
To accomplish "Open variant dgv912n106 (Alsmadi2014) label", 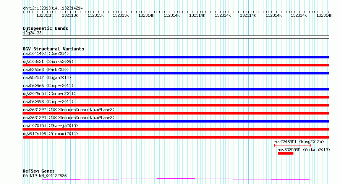I will point(50,134).
